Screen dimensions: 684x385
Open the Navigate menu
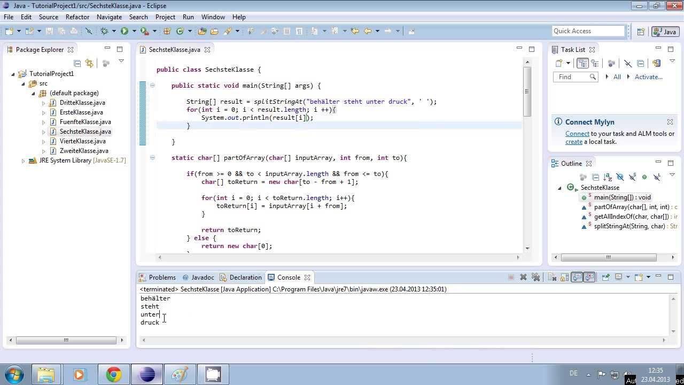109,17
